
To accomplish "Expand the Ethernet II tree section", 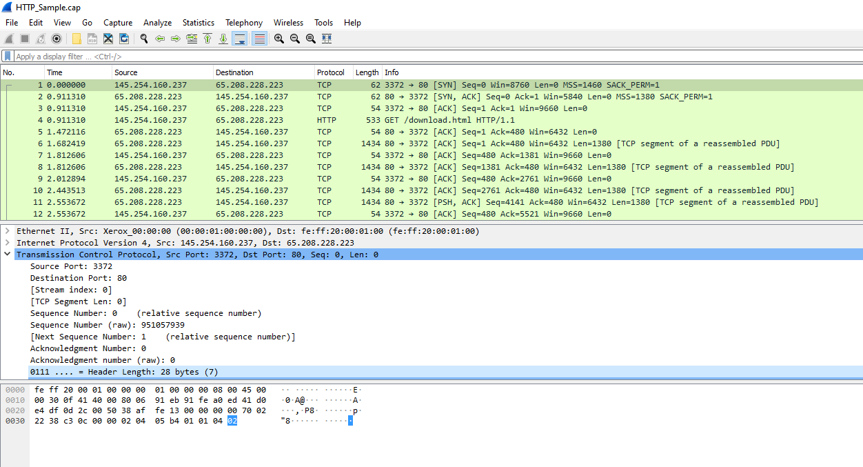I will point(8,231).
